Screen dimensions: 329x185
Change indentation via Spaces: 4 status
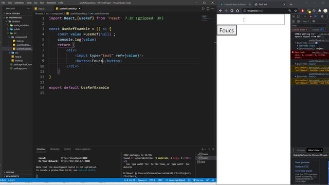point(142,180)
